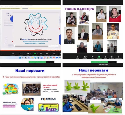Open the Windows Start menu
The width and height of the screenshot is (125, 115).
click(x=20, y=58)
